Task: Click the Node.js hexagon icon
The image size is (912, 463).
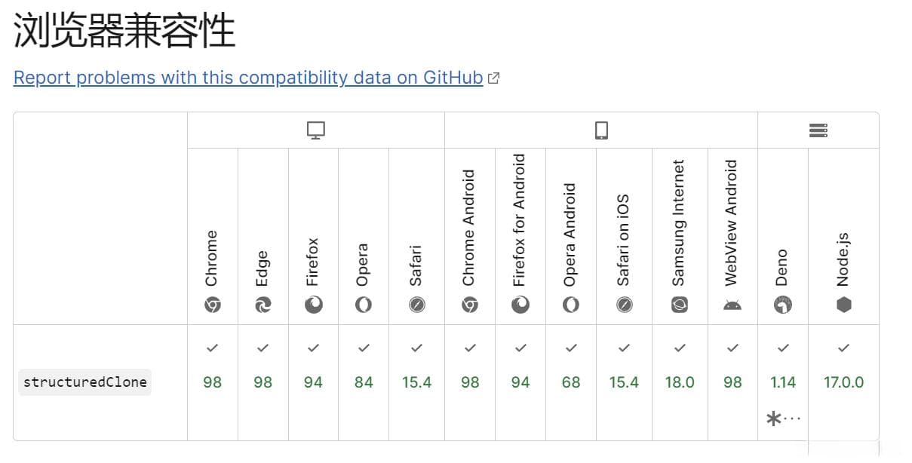Action: pyautogui.click(x=843, y=305)
